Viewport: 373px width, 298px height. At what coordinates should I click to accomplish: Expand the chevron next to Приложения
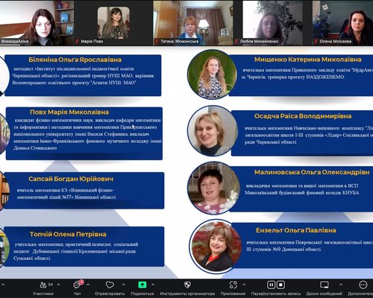click(244, 285)
